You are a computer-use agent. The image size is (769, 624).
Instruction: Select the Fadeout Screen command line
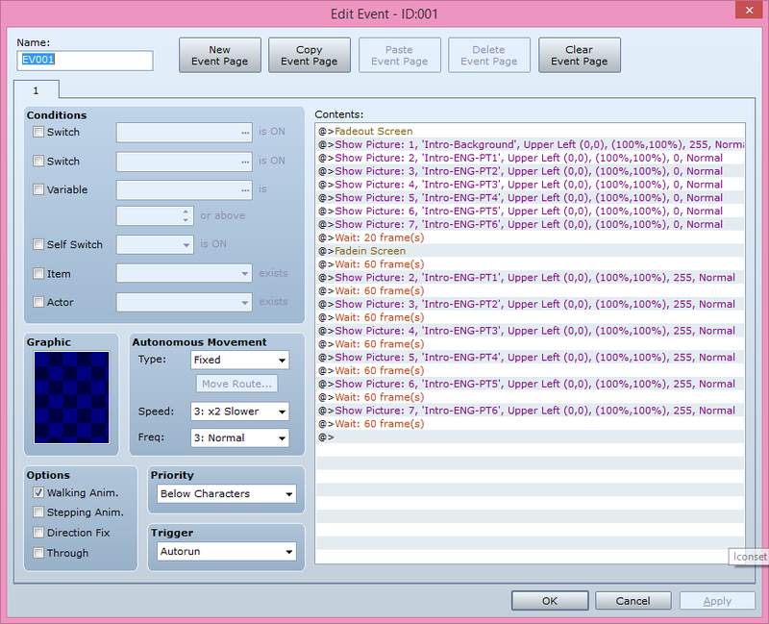coord(374,131)
